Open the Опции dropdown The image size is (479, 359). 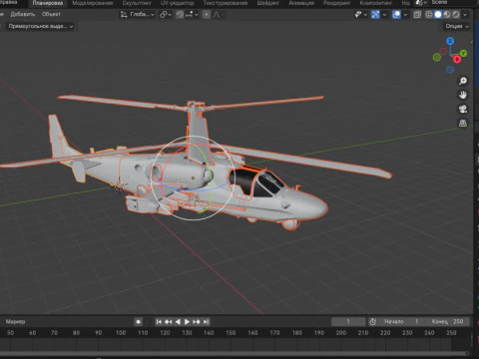tap(457, 26)
